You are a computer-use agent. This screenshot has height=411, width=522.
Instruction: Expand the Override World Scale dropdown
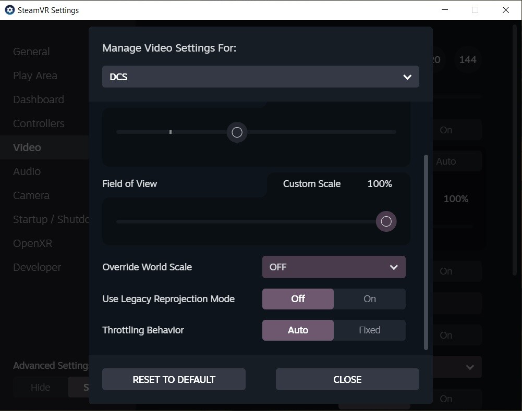(x=334, y=267)
